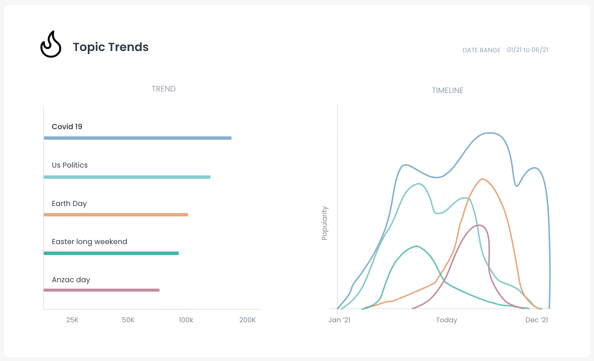The image size is (594, 361).
Task: Click the DATE RANGE label
Action: click(x=481, y=50)
